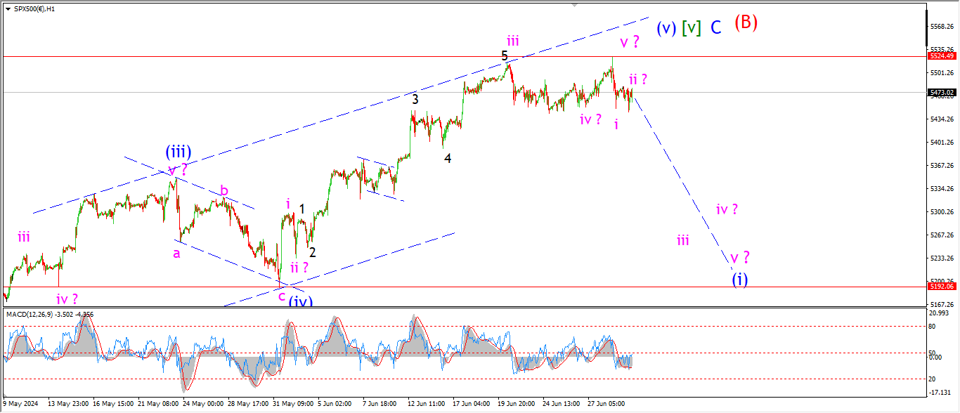Click the 5233.26 price axis value
Screen dimensions: 960x413
point(941,258)
